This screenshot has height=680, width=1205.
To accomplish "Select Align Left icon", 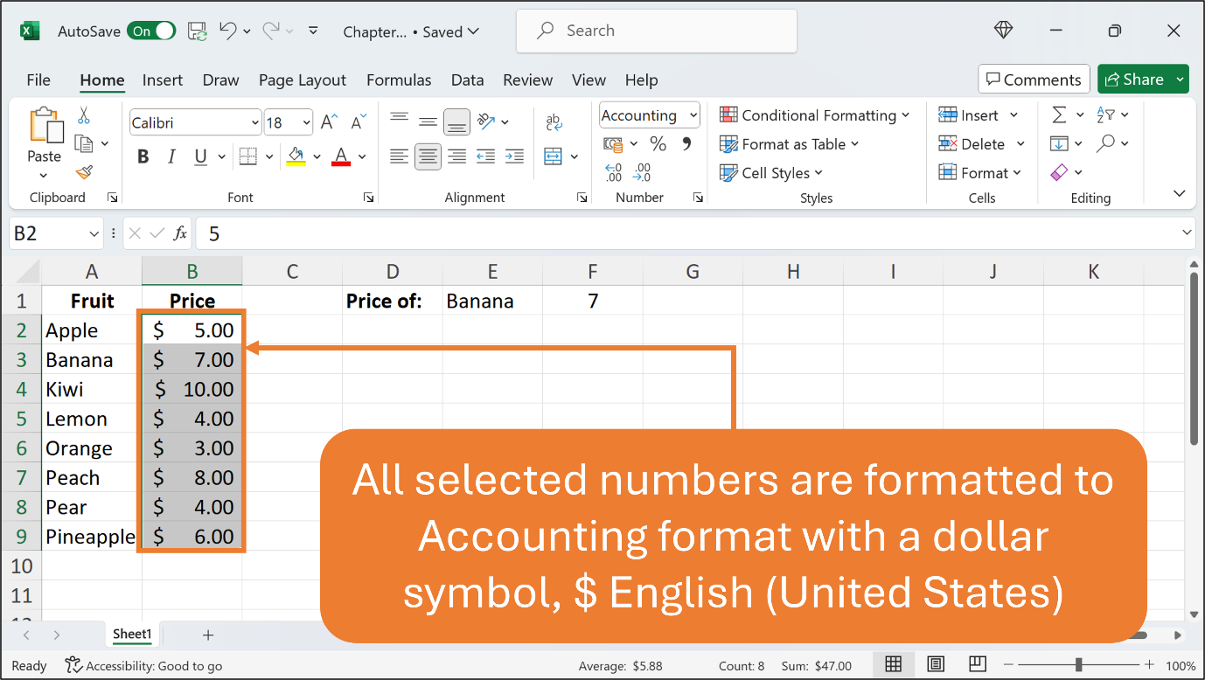I will [x=400, y=157].
